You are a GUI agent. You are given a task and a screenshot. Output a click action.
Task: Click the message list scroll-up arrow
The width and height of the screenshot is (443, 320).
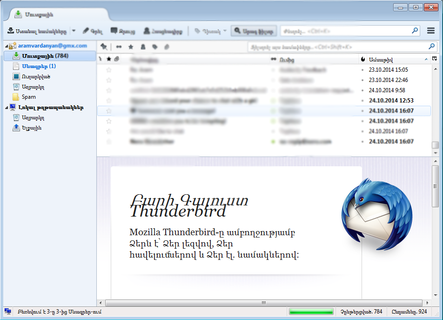click(436, 69)
